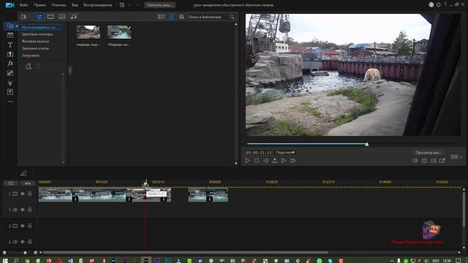Image resolution: width=468 pixels, height=263 pixels.
Task: Click the snapshot camera icon under preview
Action: [x=424, y=161]
